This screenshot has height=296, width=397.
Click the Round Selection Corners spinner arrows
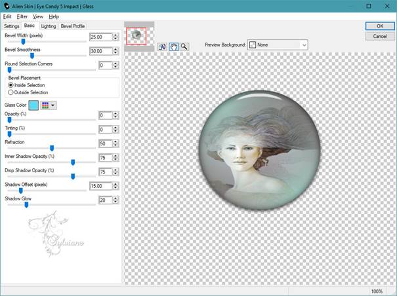coord(115,65)
